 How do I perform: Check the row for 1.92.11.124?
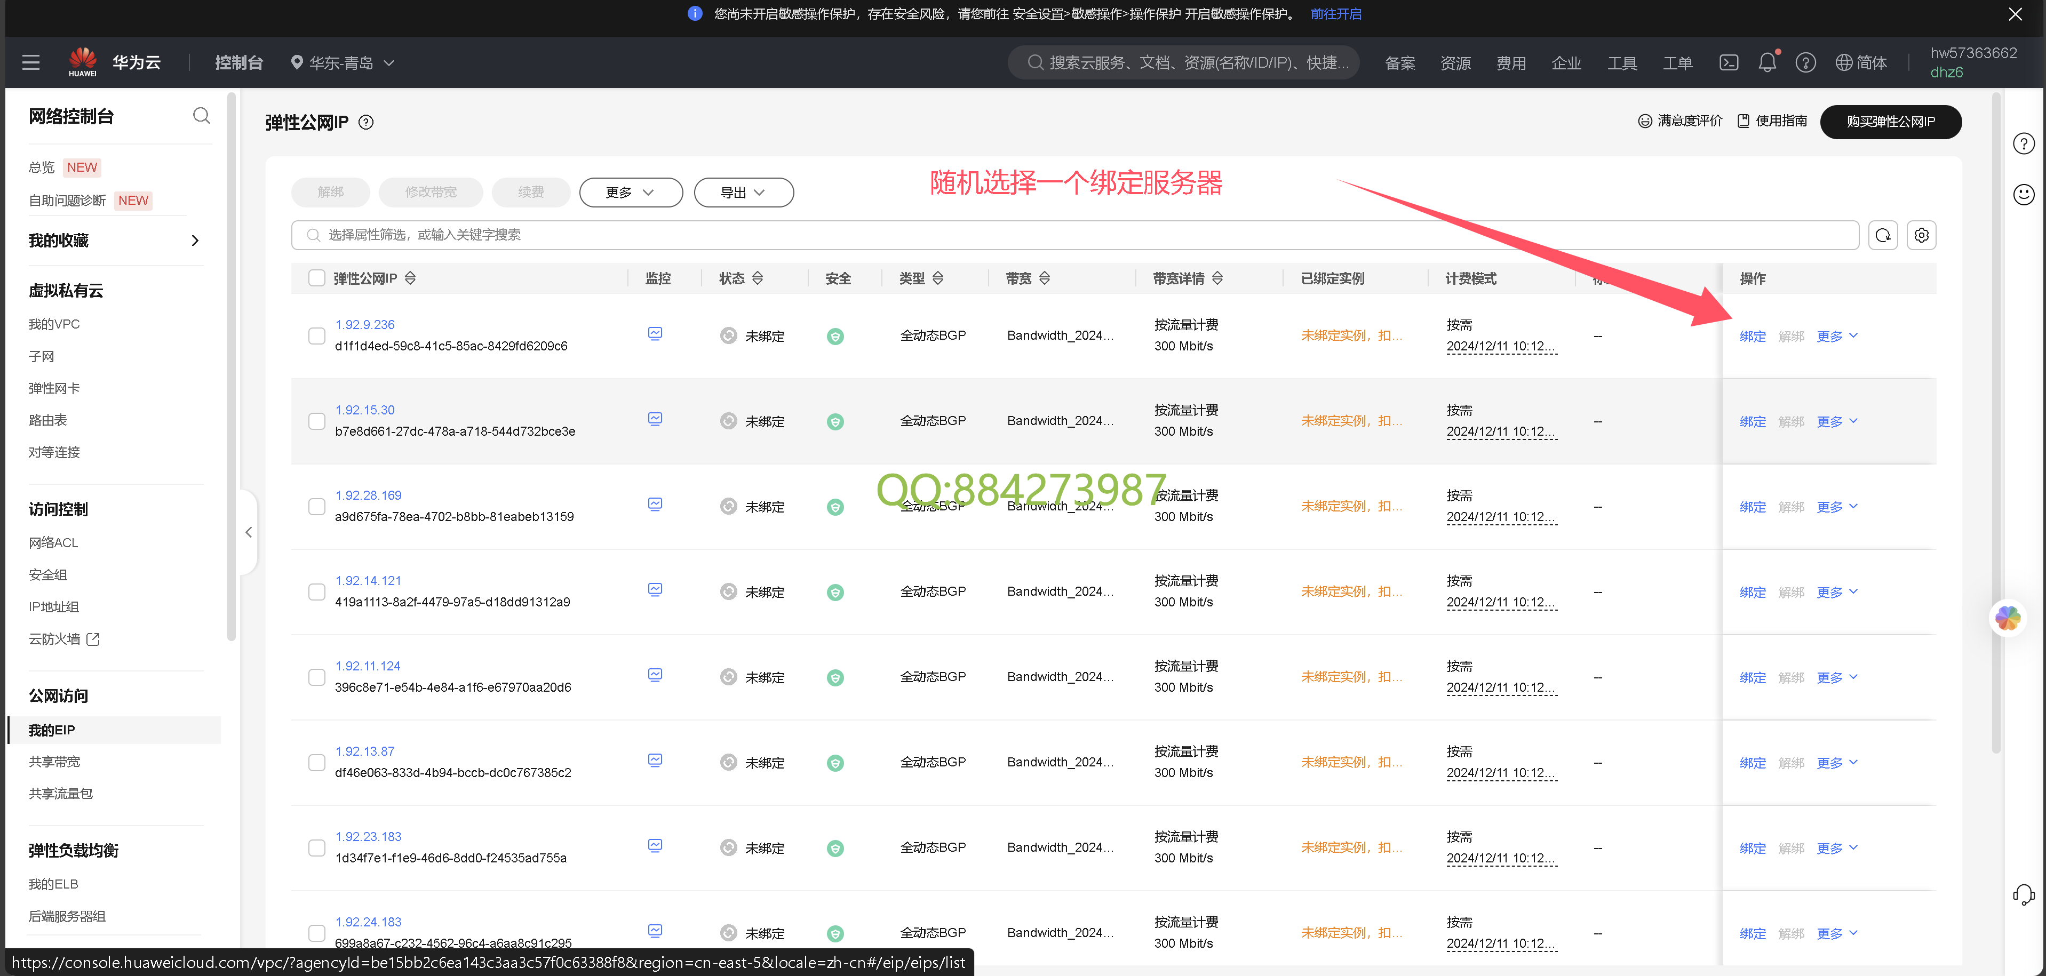pos(317,677)
